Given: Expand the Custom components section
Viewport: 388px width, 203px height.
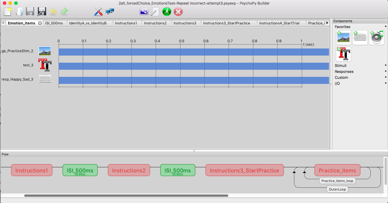Looking at the screenshot, I should click(x=361, y=77).
